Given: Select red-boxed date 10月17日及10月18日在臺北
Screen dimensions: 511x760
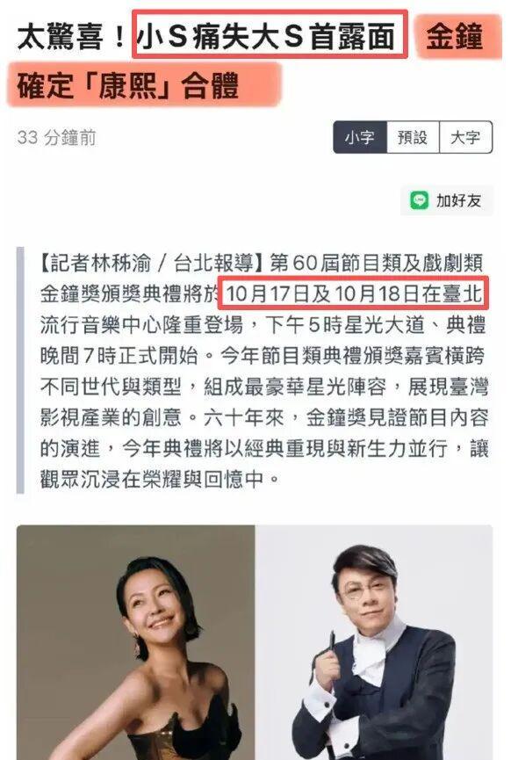Looking at the screenshot, I should [353, 293].
